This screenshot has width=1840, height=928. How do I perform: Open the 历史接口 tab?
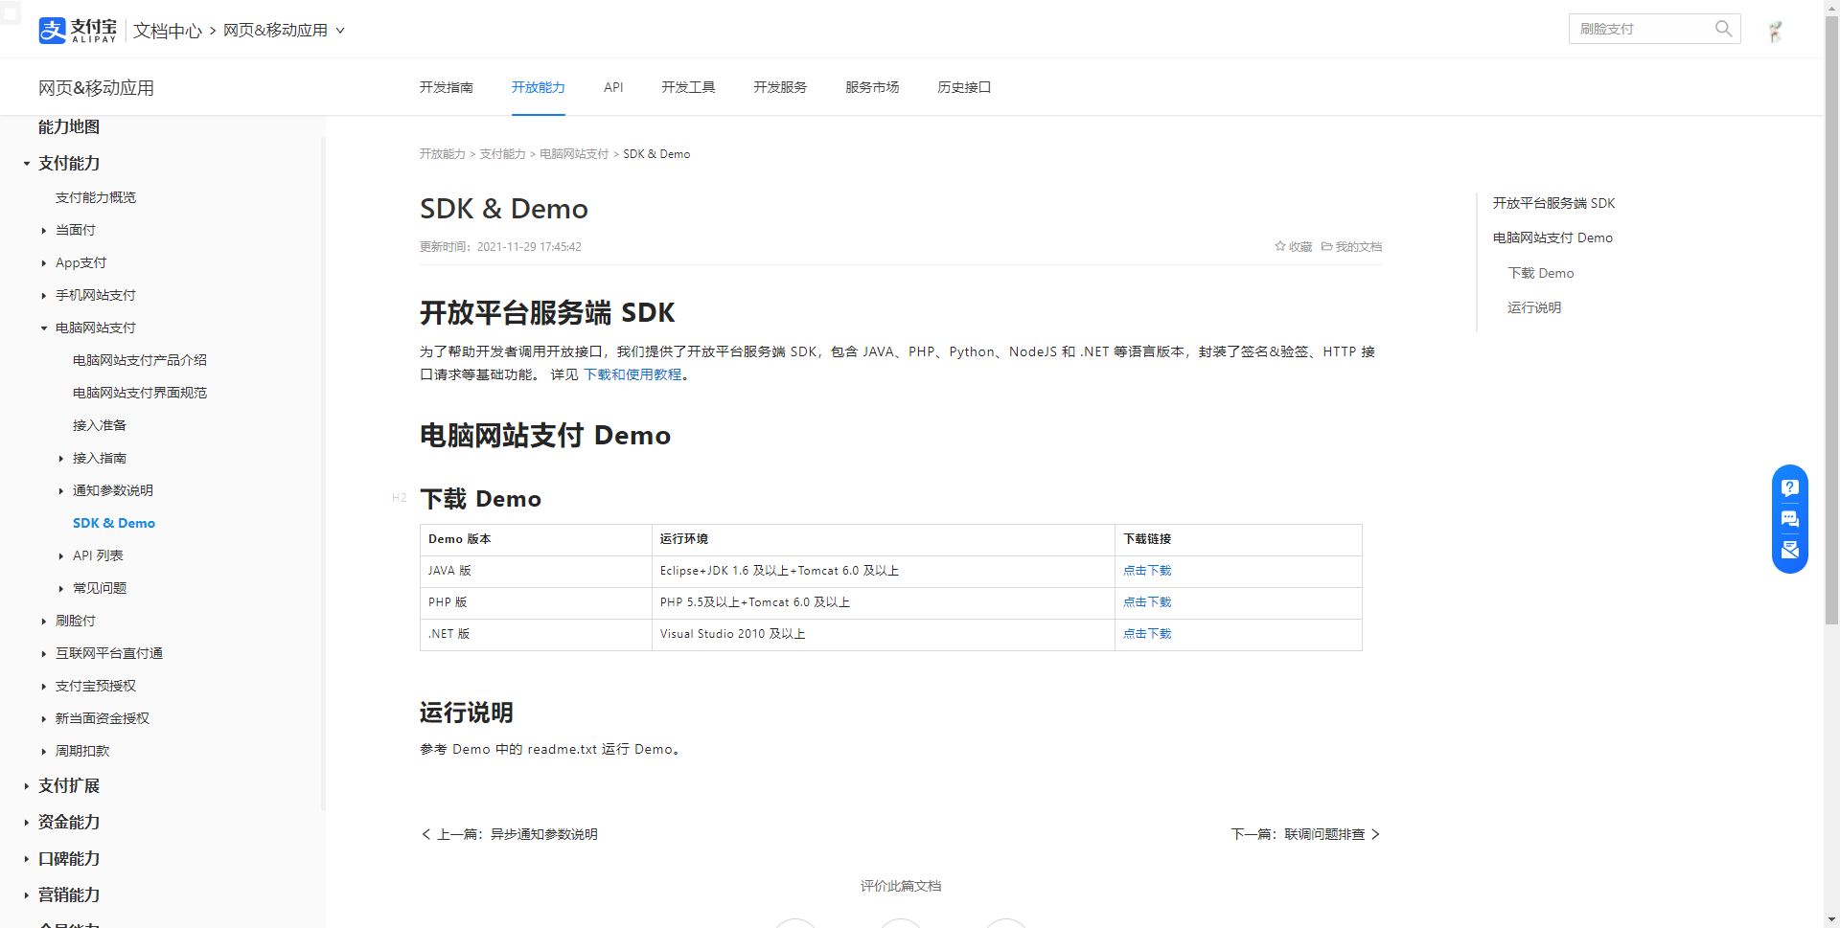coord(964,87)
